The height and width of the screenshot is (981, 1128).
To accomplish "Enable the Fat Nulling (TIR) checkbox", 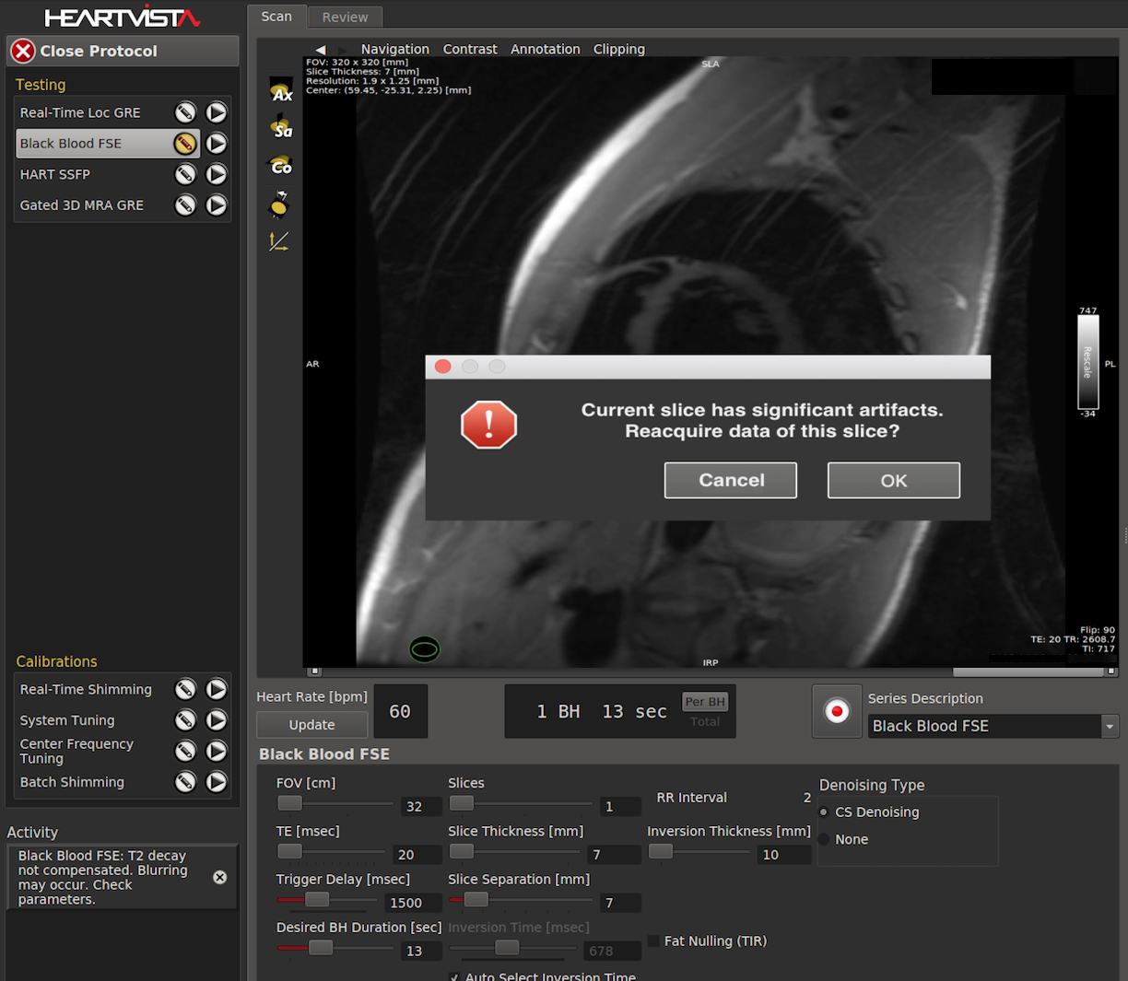I will [x=653, y=940].
